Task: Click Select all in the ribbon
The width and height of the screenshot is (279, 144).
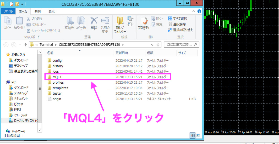Action: tap(178, 19)
